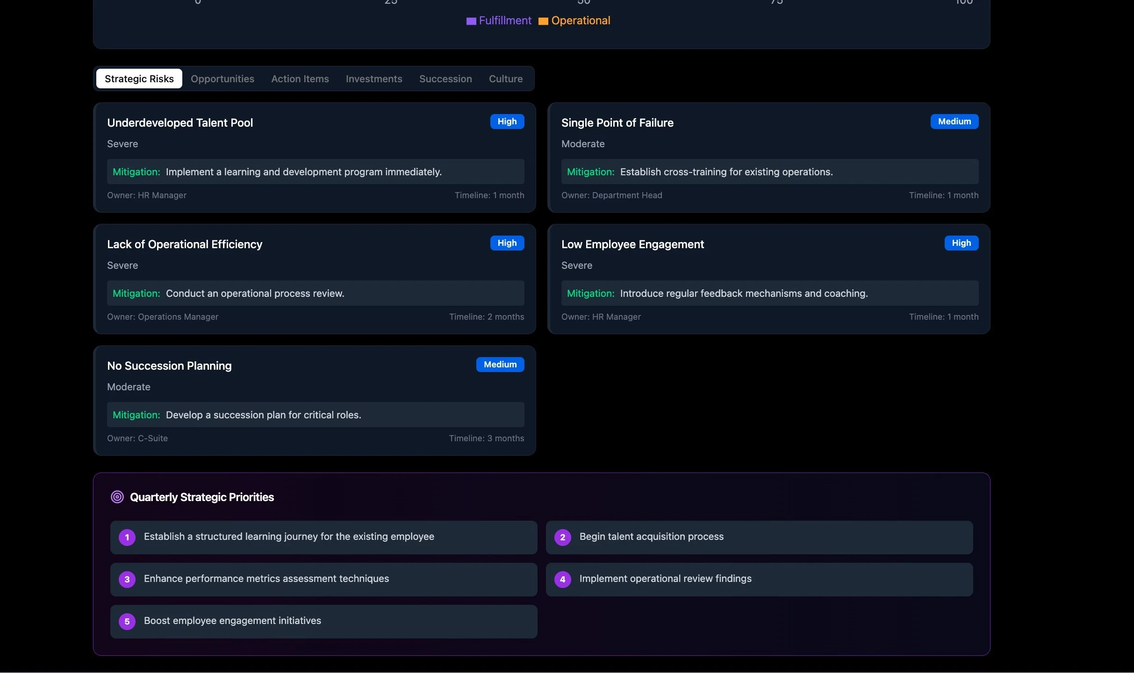This screenshot has height=674, width=1134.
Task: Click priority number 3 circle badge
Action: 127,580
